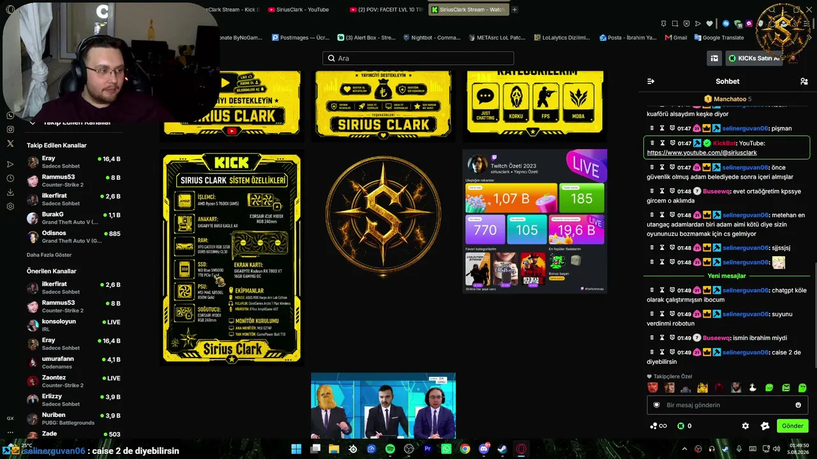Screen dimensions: 817x459
Task: Open Zaontez Counter-Strike 2 channel
Action: point(74,381)
